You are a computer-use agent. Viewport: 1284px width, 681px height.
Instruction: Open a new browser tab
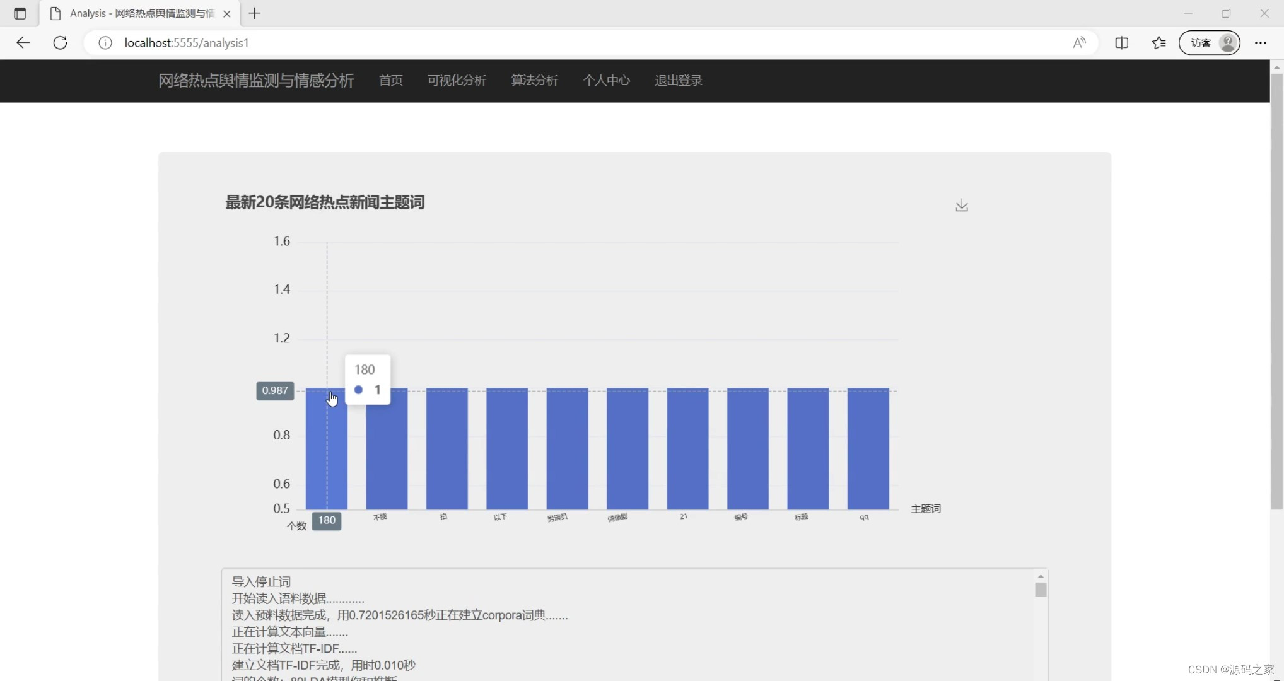[x=254, y=13]
